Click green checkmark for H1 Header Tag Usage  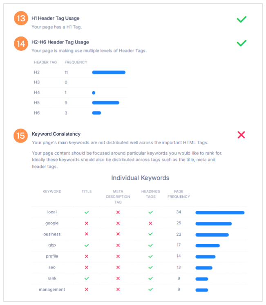[241, 19]
